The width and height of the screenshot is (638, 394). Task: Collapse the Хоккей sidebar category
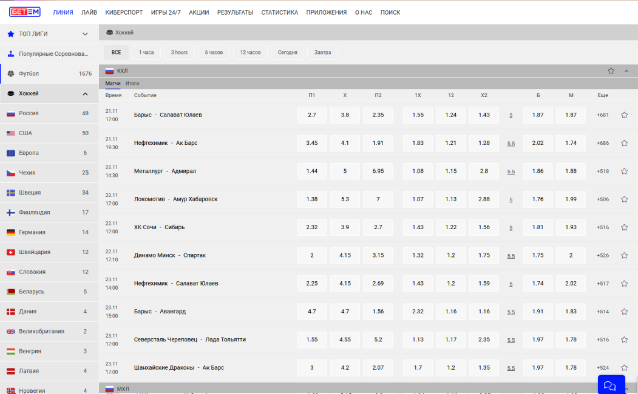click(x=85, y=94)
